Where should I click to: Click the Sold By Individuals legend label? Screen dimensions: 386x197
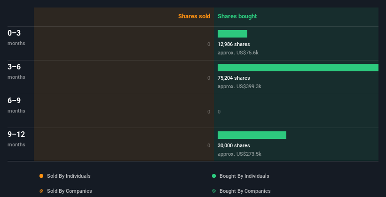[69, 176]
